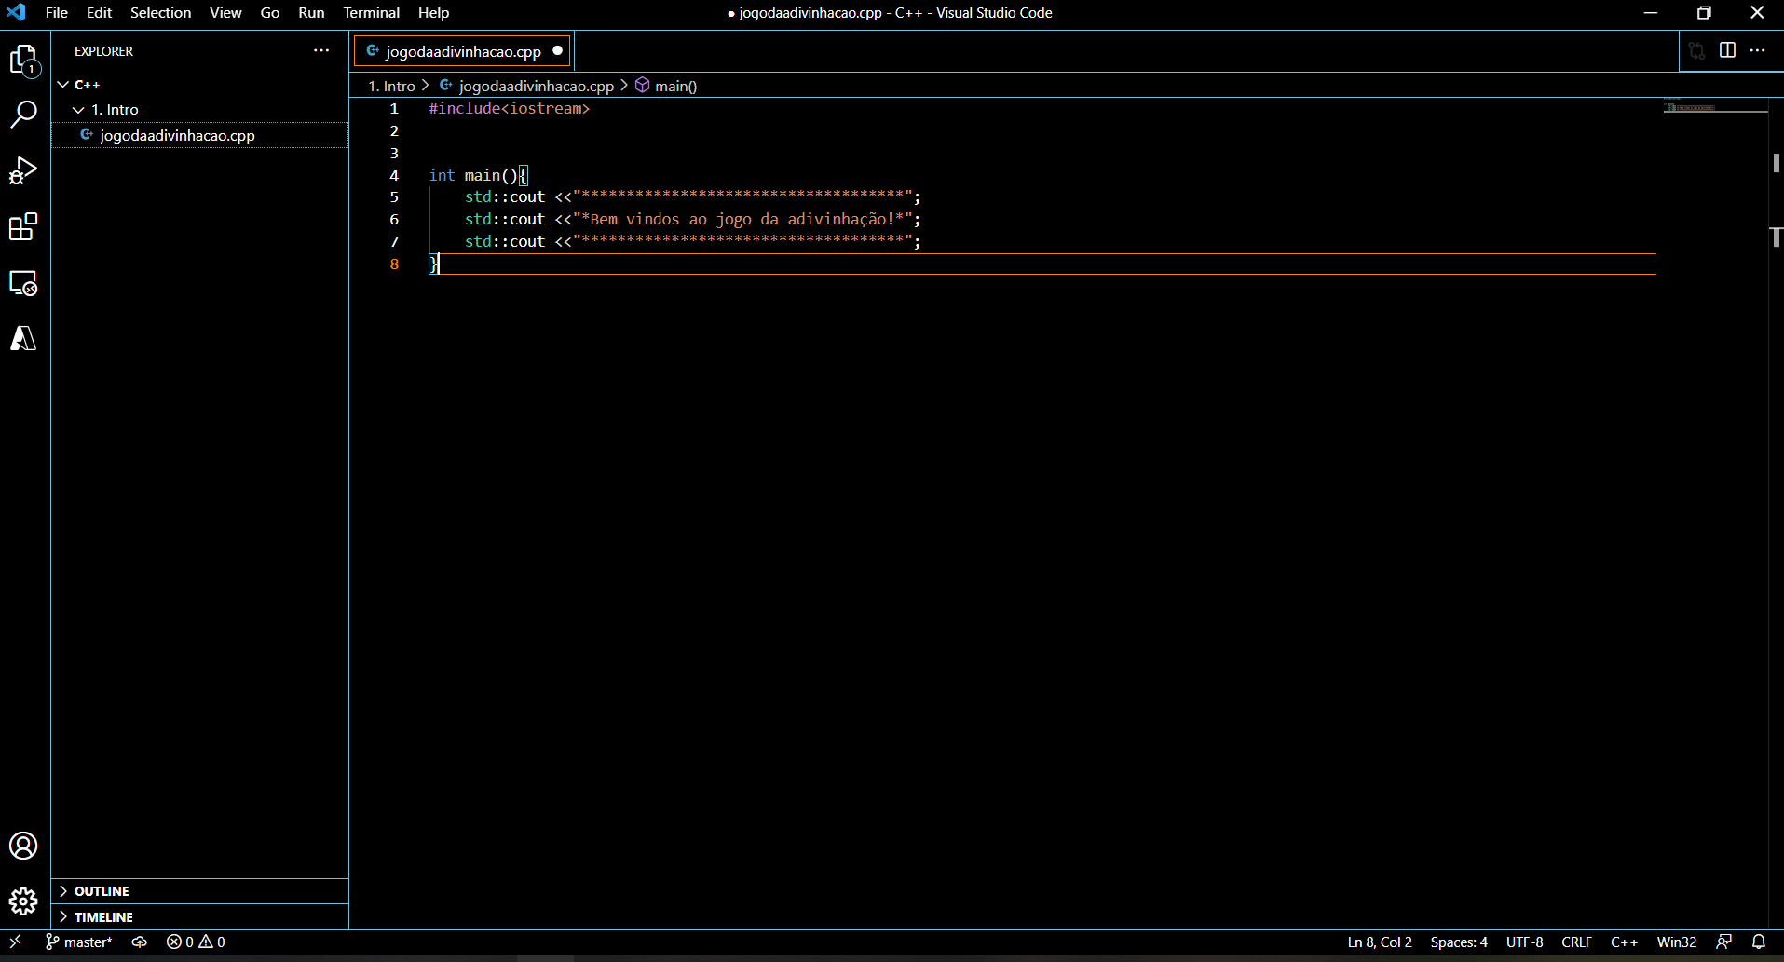Open Explorer views and more actions

[321, 50]
